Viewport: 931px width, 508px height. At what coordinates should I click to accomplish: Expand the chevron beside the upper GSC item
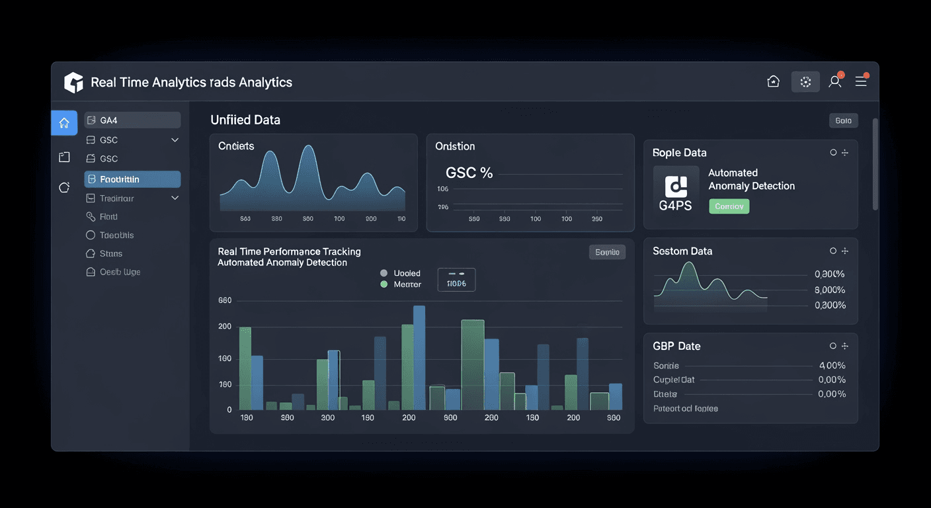click(175, 140)
